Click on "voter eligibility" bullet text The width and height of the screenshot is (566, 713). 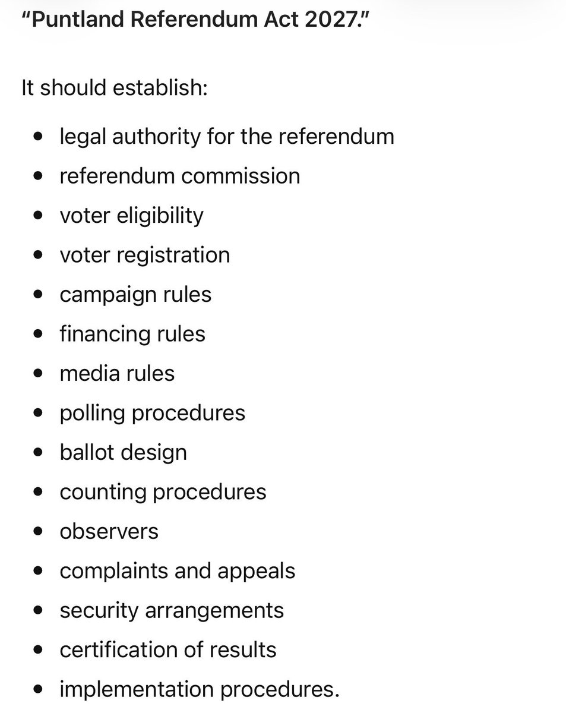(131, 216)
